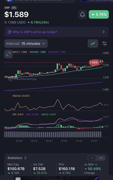The height and width of the screenshot is (180, 113).
Task: Tap the $1.589 headline price
Action: (x=16, y=15)
